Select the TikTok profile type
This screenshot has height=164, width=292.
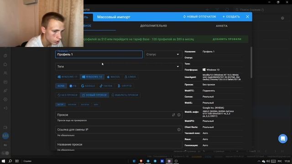tap(106, 86)
